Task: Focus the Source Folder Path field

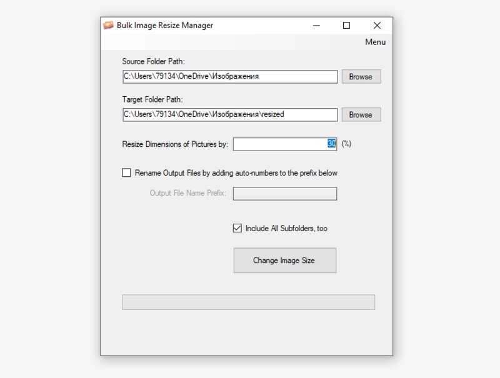Action: [x=230, y=77]
